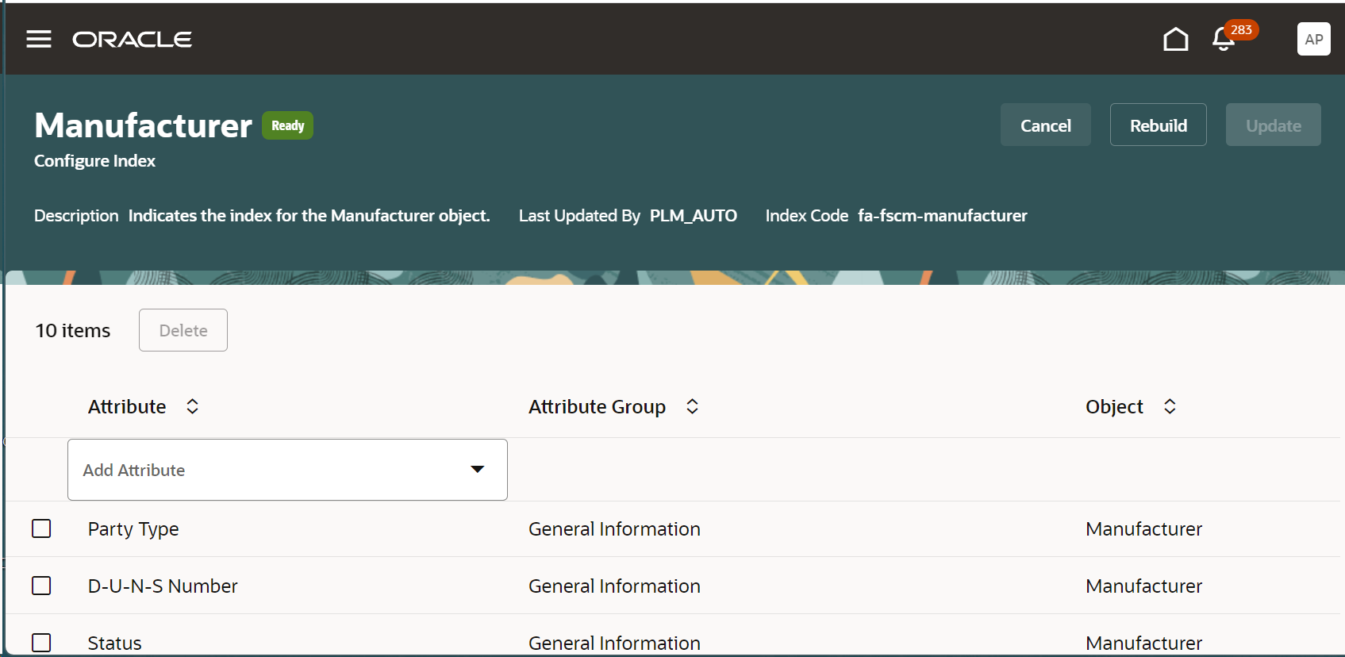
Task: Check the Party Type row checkbox
Action: pos(41,528)
